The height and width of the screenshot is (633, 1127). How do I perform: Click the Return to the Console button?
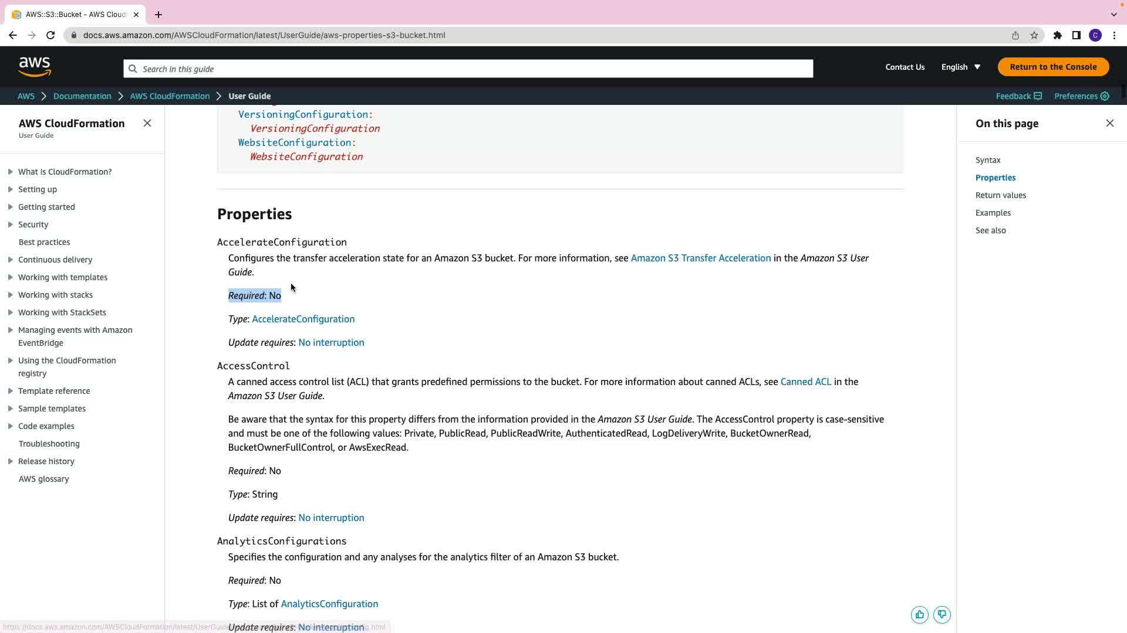coord(1053,67)
